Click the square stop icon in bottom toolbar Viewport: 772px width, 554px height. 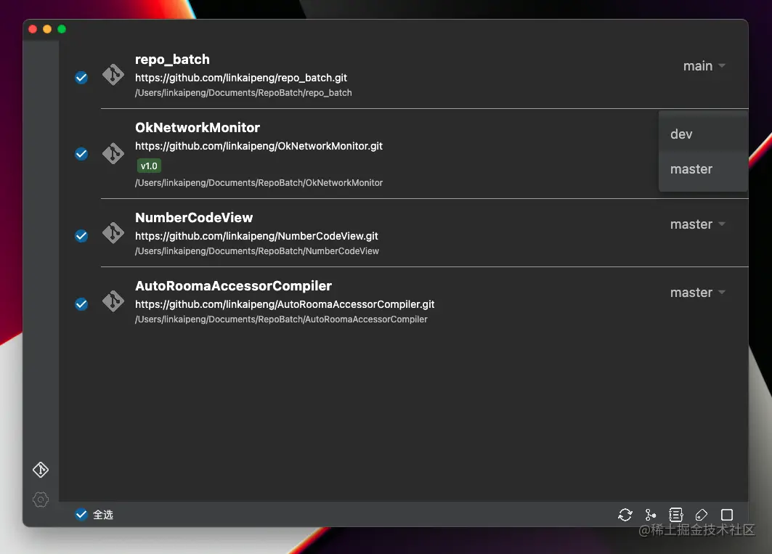point(727,515)
